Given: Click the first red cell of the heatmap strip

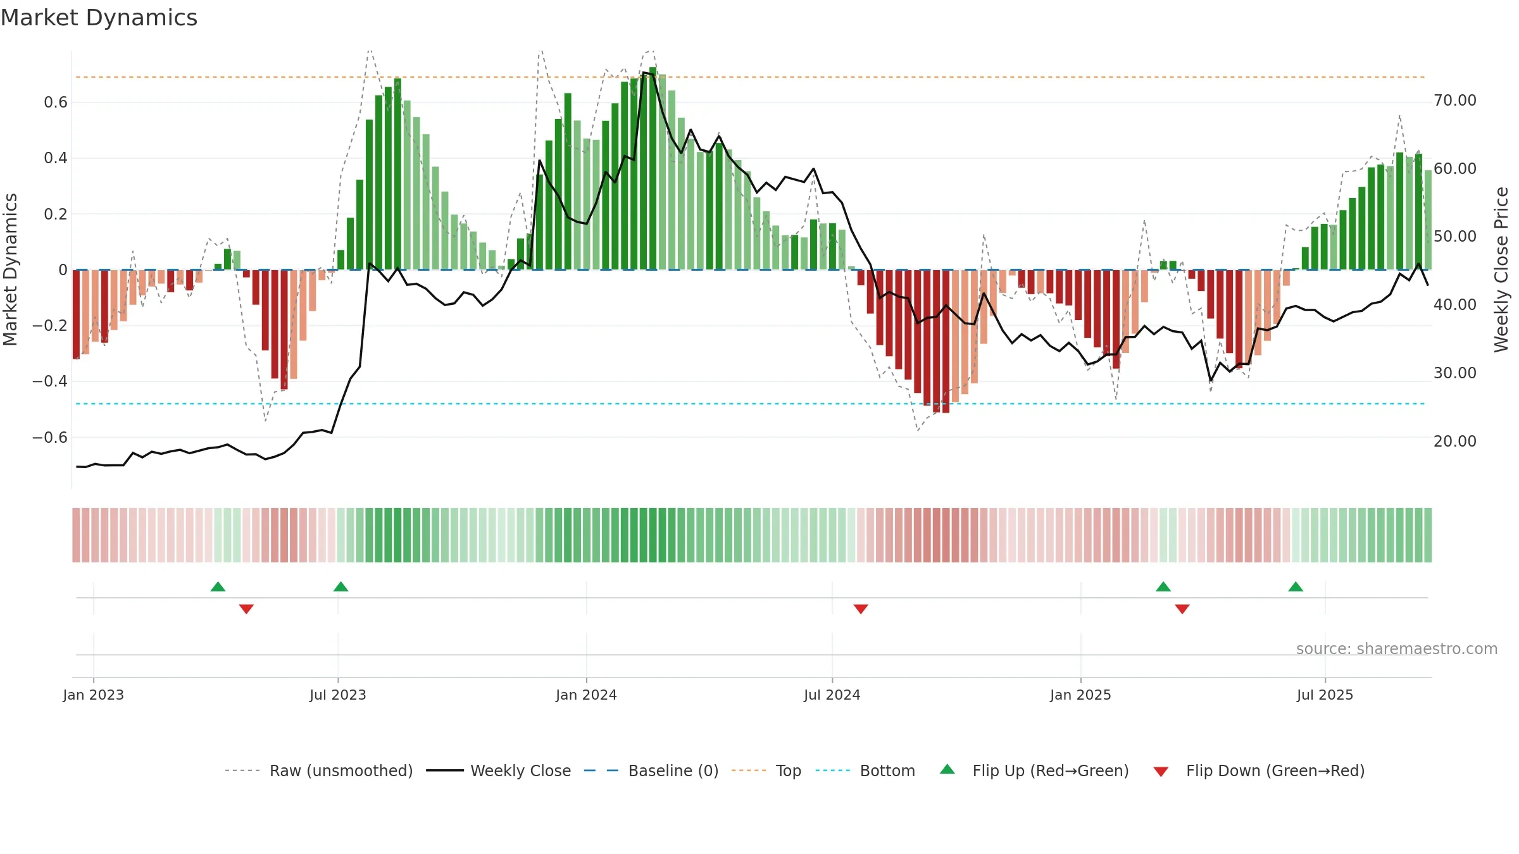Looking at the screenshot, I should 76,535.
